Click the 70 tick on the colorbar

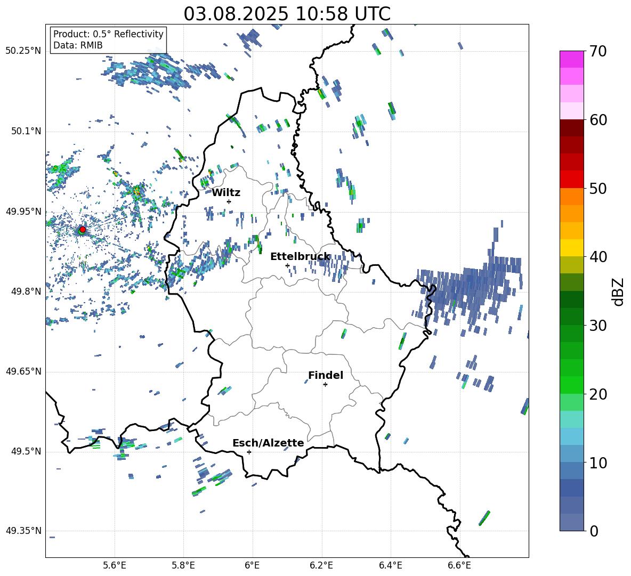pos(598,51)
